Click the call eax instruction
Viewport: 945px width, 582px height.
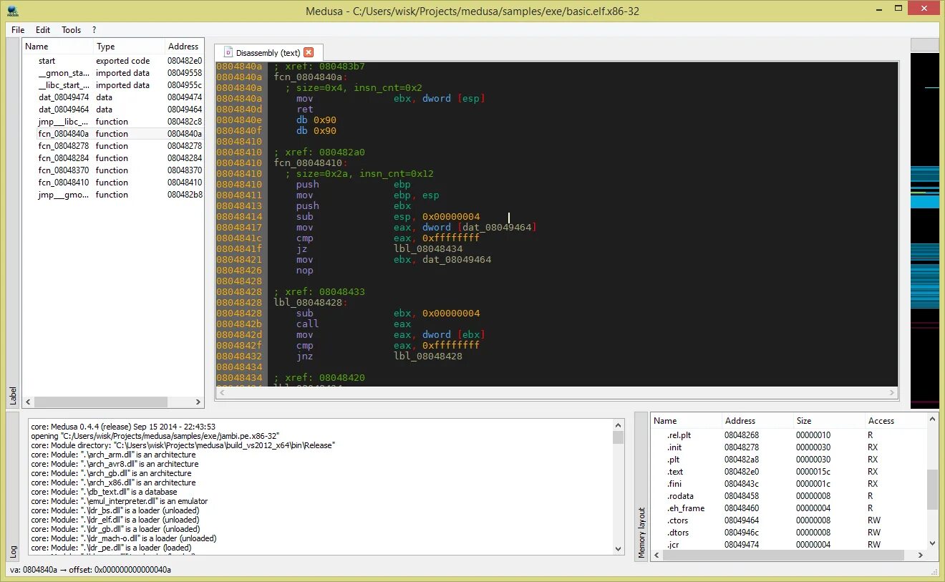coord(354,324)
